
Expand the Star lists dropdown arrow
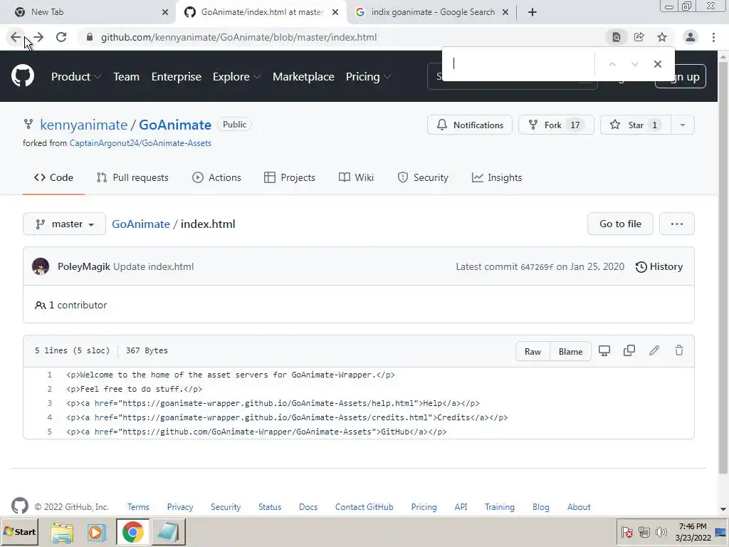[x=683, y=125]
